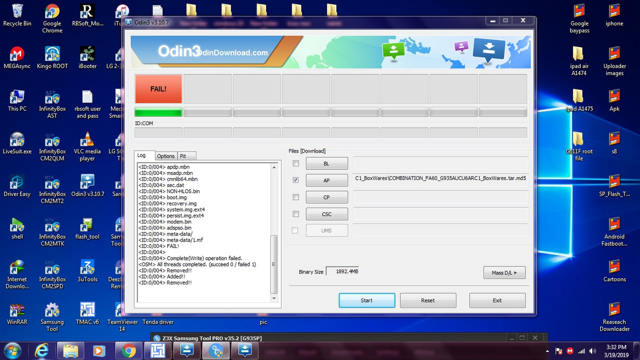This screenshot has width=640, height=360.
Task: Open the shell desktop icon
Action: (x=17, y=228)
